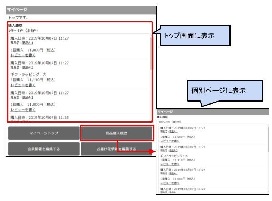Image resolution: width=272 pixels, height=201 pixels.
Task: Open 商品A-1 link in first entry of large panel
Action: pyautogui.click(x=27, y=43)
